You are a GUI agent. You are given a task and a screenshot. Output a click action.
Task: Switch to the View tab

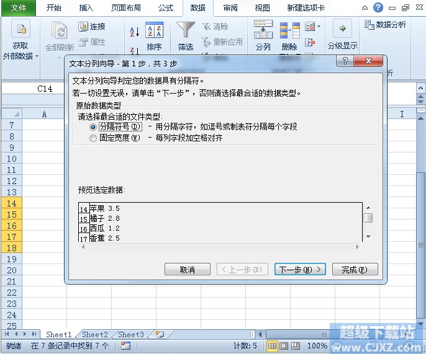click(263, 8)
